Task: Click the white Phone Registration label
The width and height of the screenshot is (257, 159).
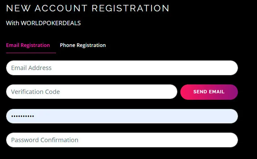Action: click(83, 45)
